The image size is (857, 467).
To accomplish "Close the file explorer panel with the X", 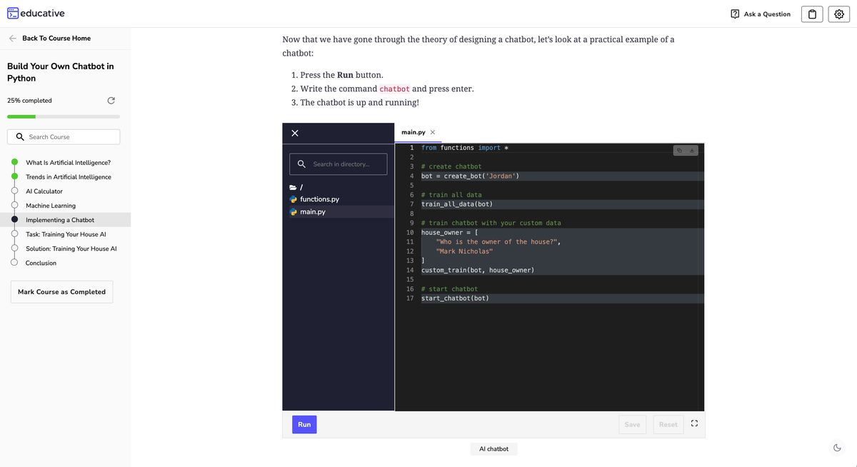I will [x=293, y=132].
